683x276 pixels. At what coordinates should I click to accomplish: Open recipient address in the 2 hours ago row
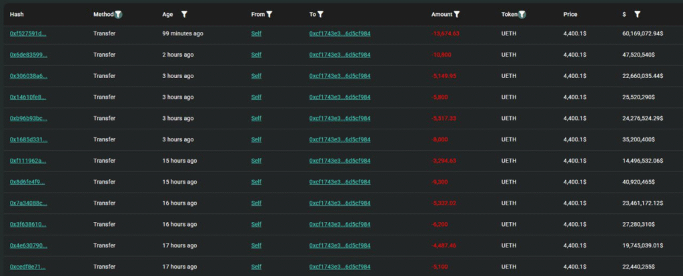[339, 55]
